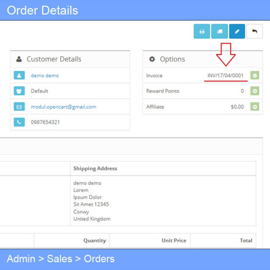Open modul.opencart@gmail.com email link
Image resolution: width=270 pixels, height=270 pixels.
64,107
